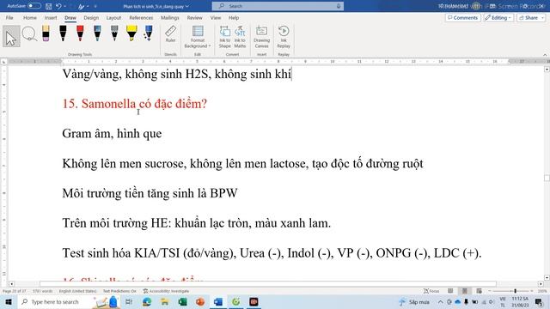
Task: Click vertical scrollbar down arrow
Action: click(x=547, y=277)
